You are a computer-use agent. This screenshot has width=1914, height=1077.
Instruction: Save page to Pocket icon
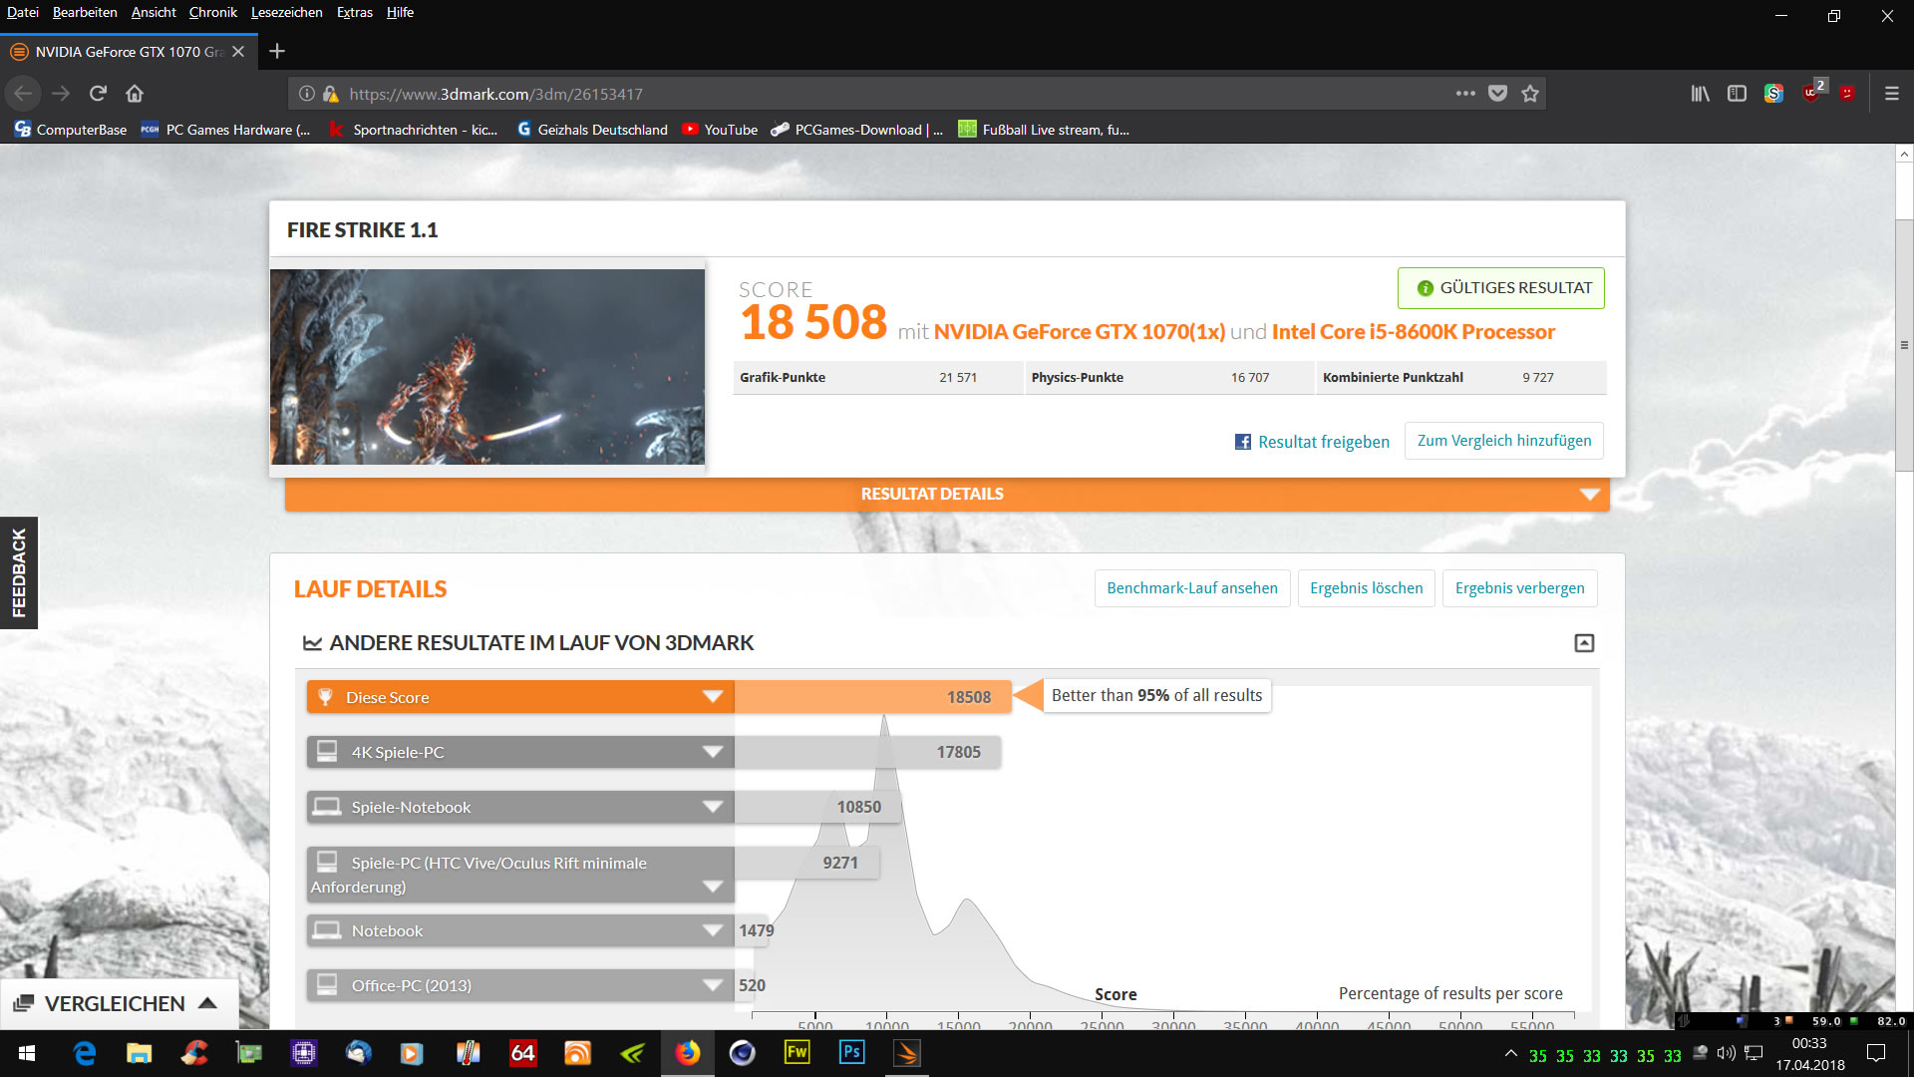point(1497,94)
